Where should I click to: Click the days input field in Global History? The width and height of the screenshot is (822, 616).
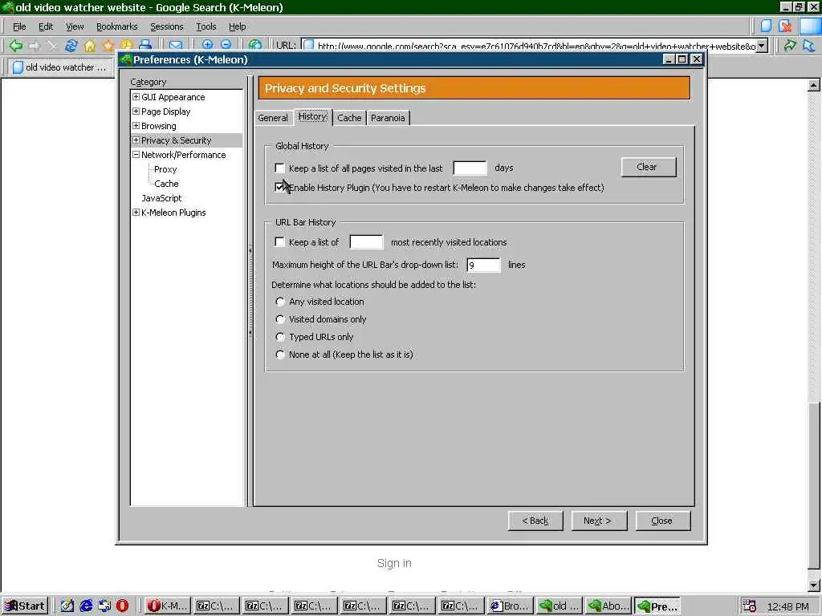(x=470, y=168)
